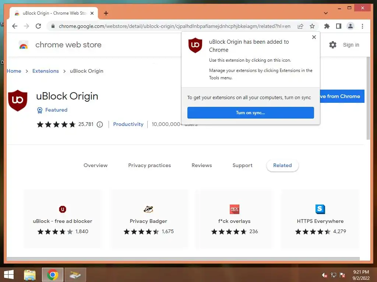
Task: Click the uBlock Origin page title
Action: [67, 97]
